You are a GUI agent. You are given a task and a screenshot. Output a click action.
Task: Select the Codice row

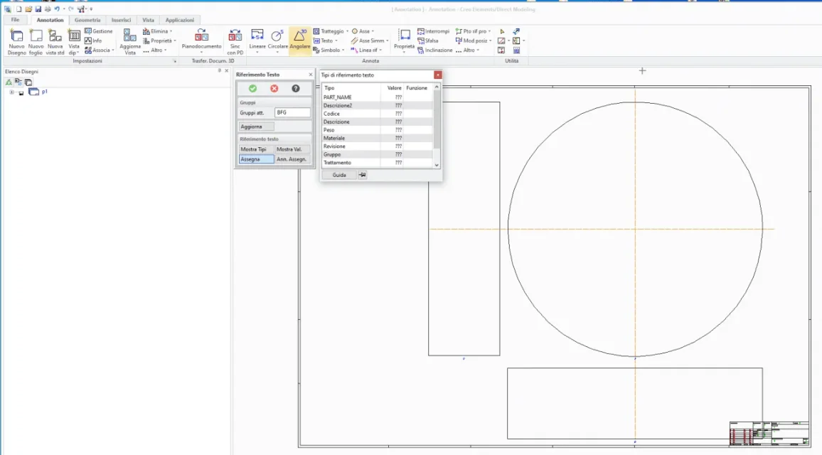(378, 114)
